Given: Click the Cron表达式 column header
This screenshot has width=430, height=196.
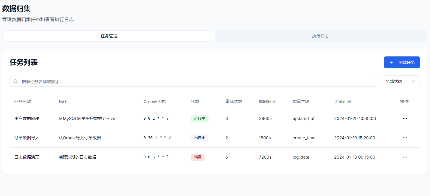Looking at the screenshot, I should [154, 102].
